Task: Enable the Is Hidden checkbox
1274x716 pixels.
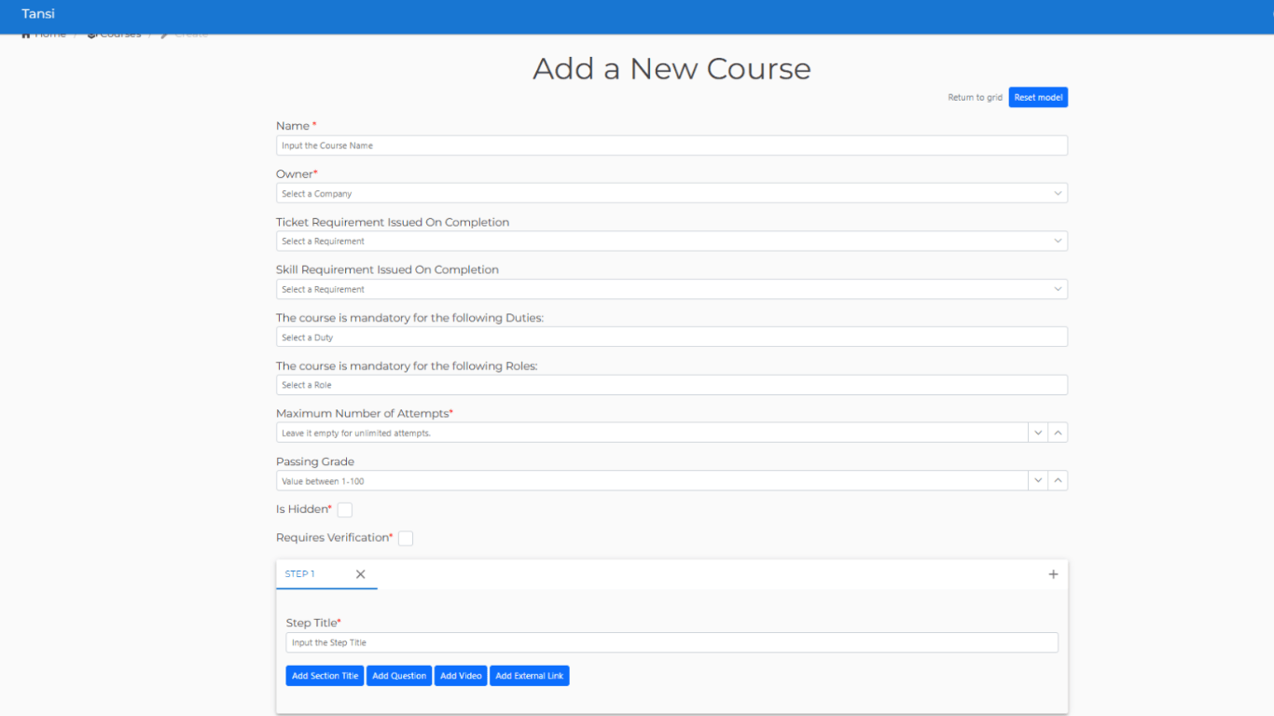Action: pos(344,509)
